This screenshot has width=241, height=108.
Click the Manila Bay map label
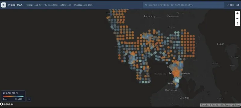161,74
